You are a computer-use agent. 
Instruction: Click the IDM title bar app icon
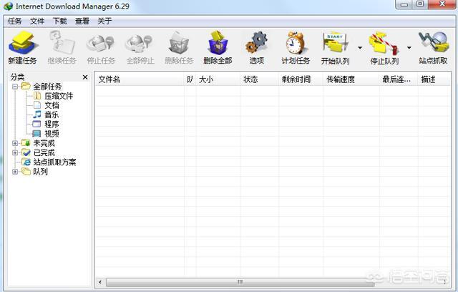[x=8, y=6]
